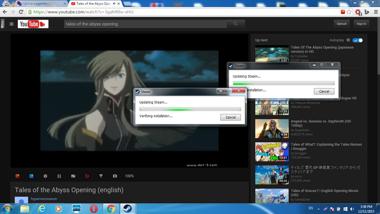Open the hyperresonance channel link
This screenshot has height=214, width=380.
(x=44, y=199)
